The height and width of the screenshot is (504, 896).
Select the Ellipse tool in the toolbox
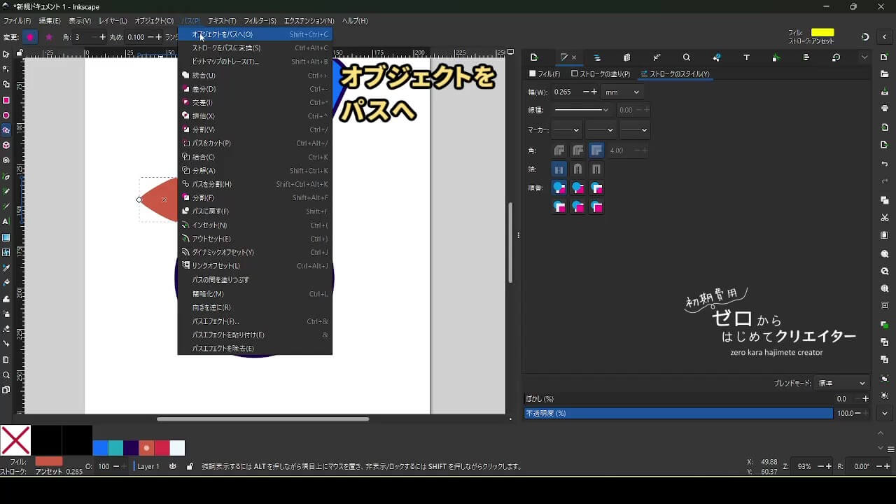point(6,115)
